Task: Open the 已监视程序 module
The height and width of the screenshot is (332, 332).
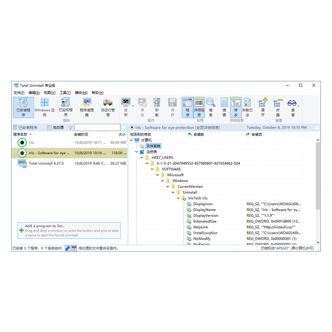Action: [x=66, y=107]
